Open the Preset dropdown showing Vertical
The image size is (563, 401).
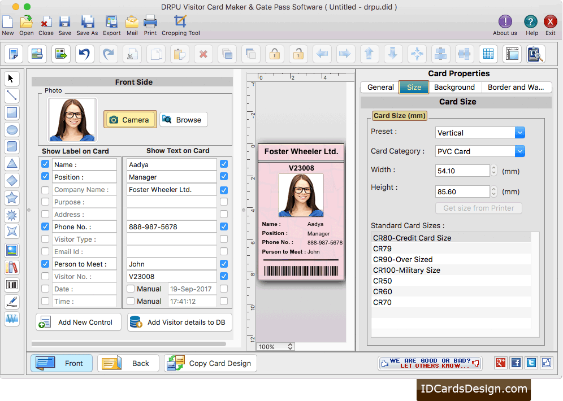(x=519, y=132)
